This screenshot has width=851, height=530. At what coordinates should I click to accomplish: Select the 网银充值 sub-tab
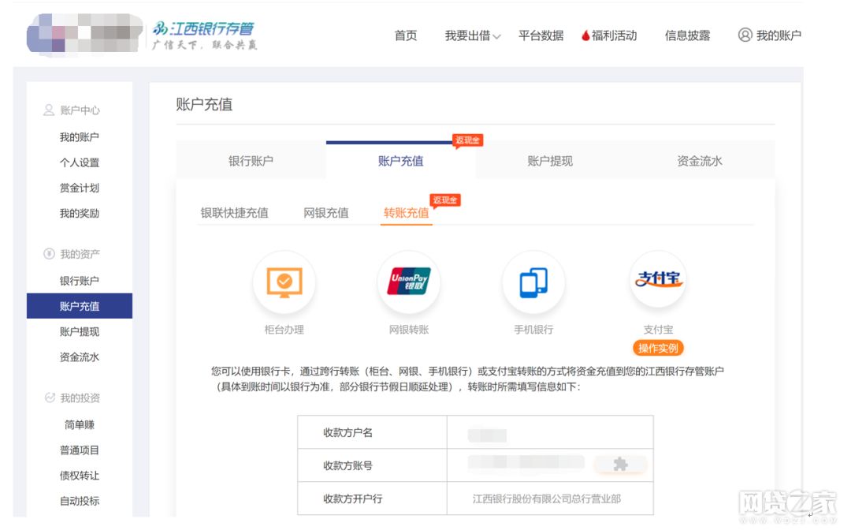pyautogui.click(x=326, y=213)
